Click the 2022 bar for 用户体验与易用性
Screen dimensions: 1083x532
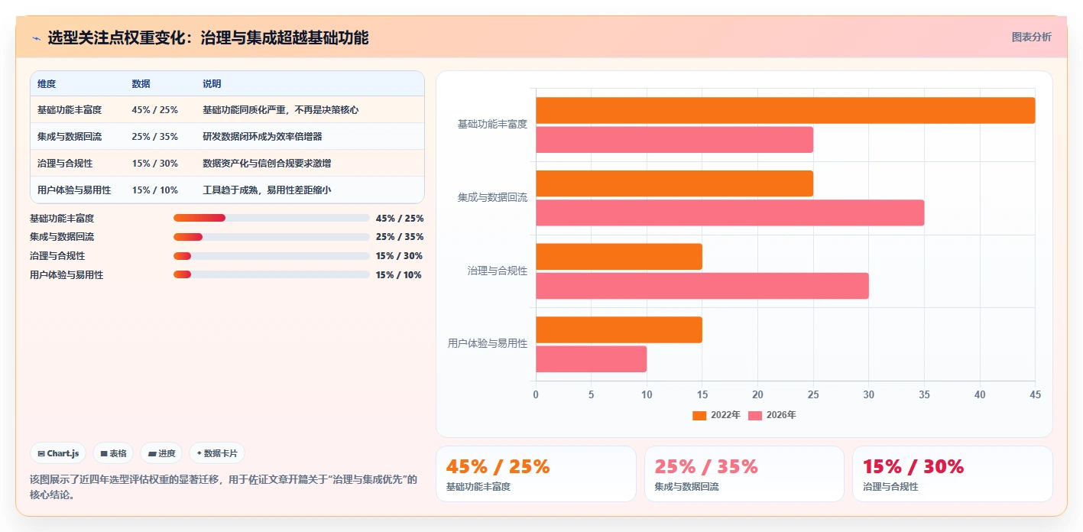[x=619, y=329]
